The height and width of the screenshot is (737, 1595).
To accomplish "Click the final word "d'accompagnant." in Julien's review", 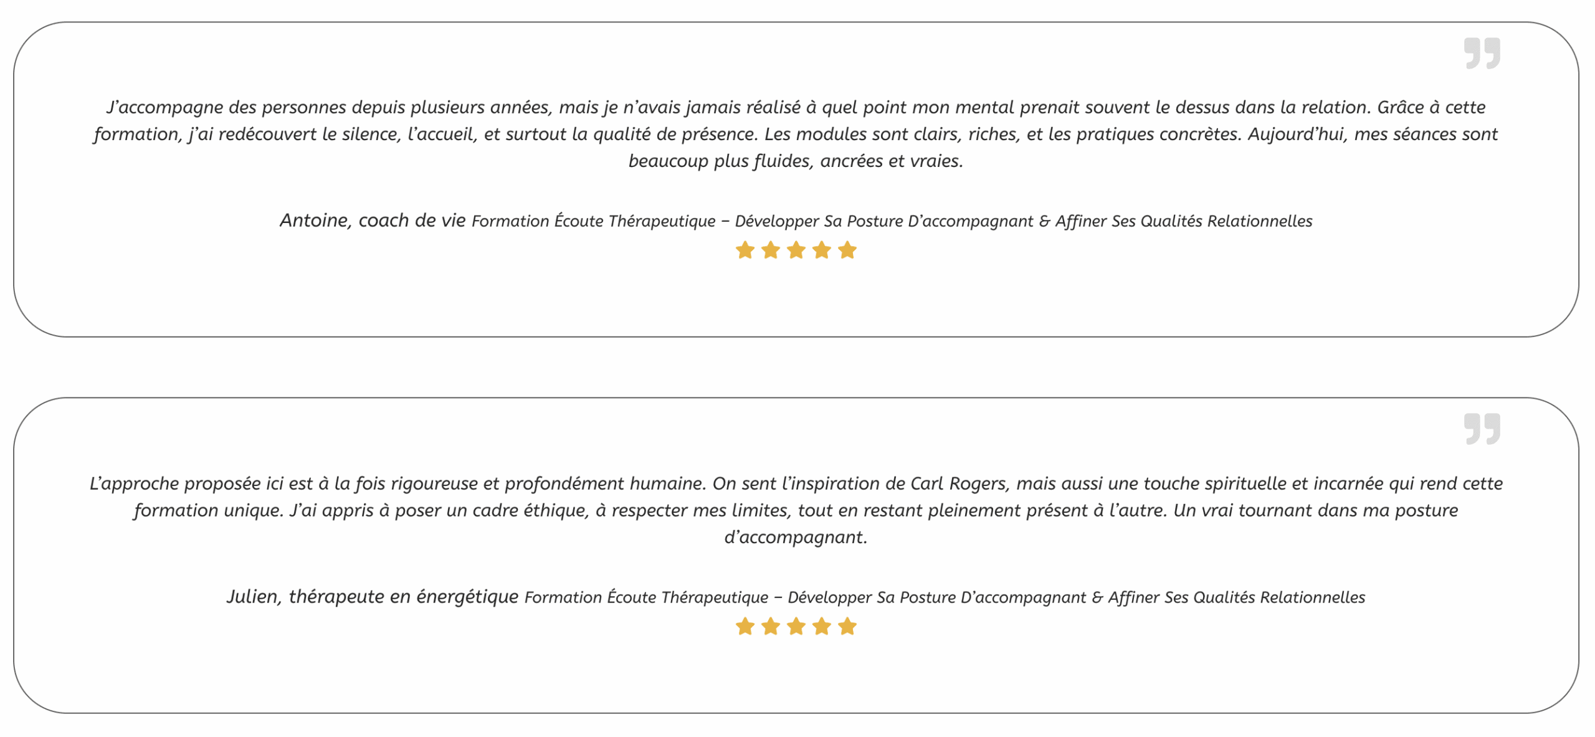I will coord(796,537).
